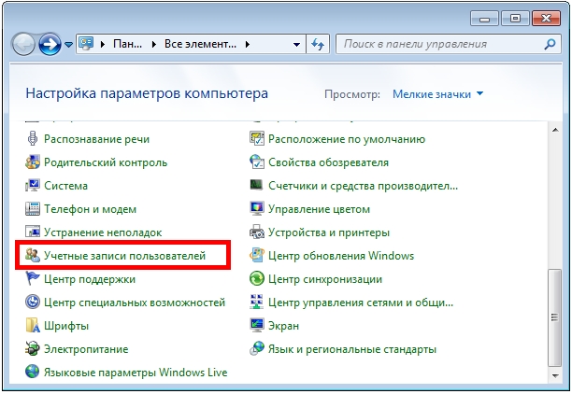Click the Control Panel address bar icon

87,44
